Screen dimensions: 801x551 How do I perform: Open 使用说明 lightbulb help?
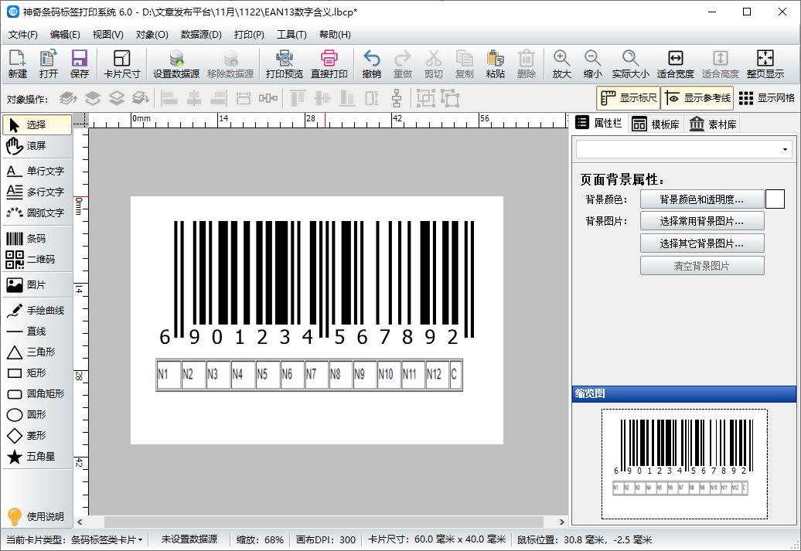[x=37, y=516]
